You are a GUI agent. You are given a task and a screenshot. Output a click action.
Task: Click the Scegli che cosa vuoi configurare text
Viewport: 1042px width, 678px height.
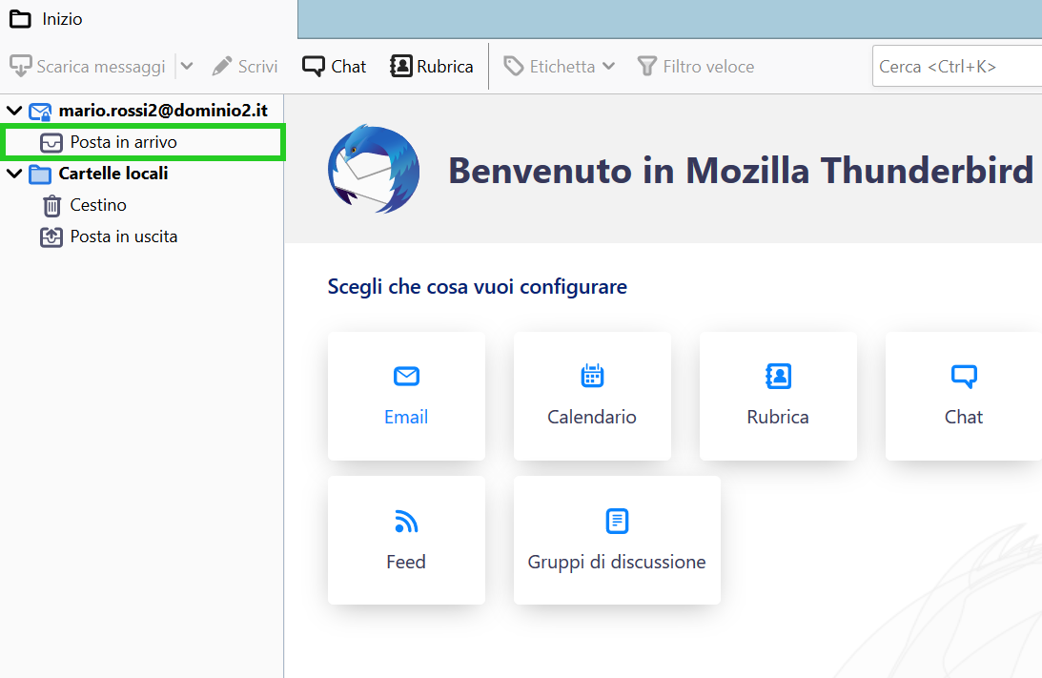pos(477,287)
